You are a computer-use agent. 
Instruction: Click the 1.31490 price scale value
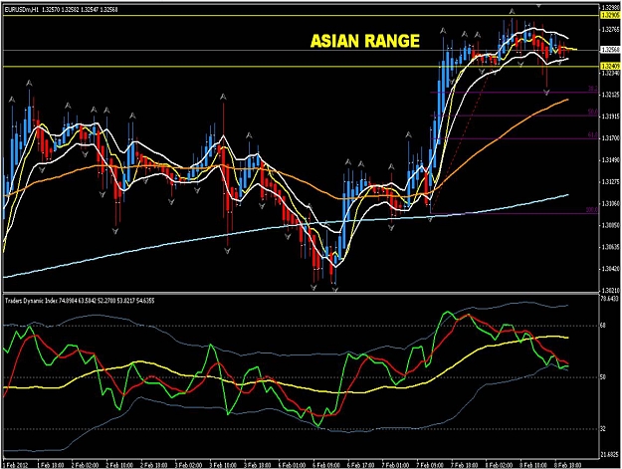[x=610, y=160]
